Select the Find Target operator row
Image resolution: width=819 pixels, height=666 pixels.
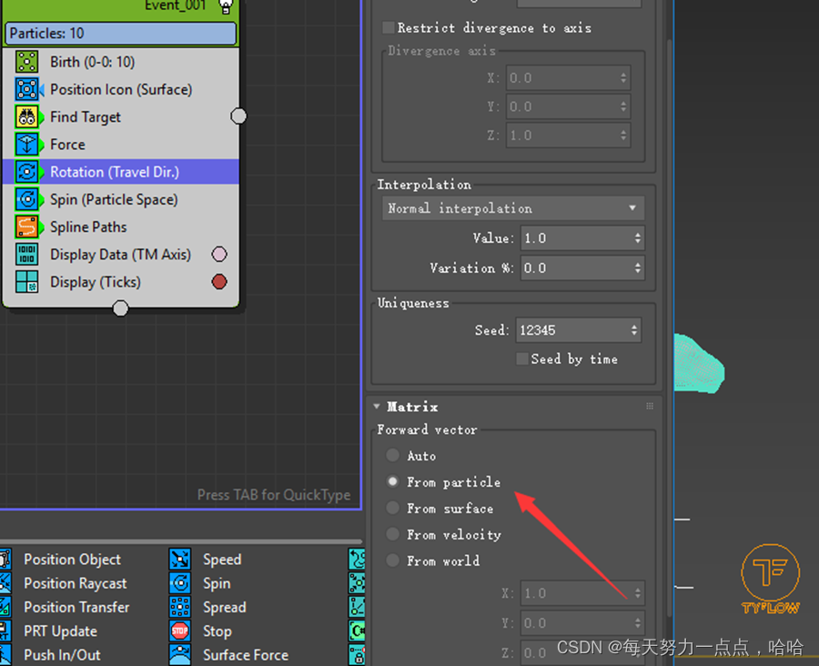pos(121,117)
